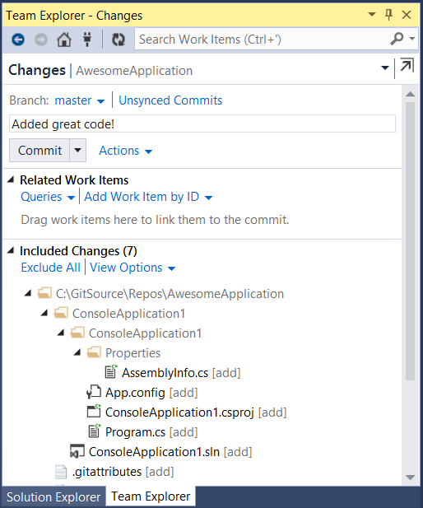Click the Commit button

tap(40, 150)
